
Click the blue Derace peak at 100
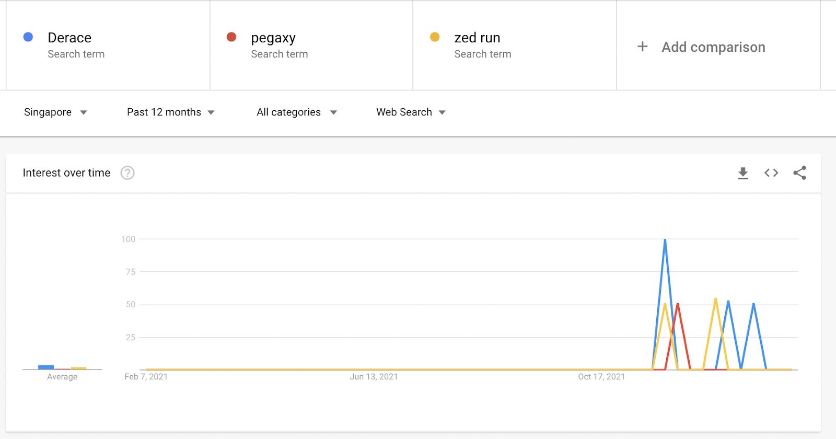click(x=665, y=240)
